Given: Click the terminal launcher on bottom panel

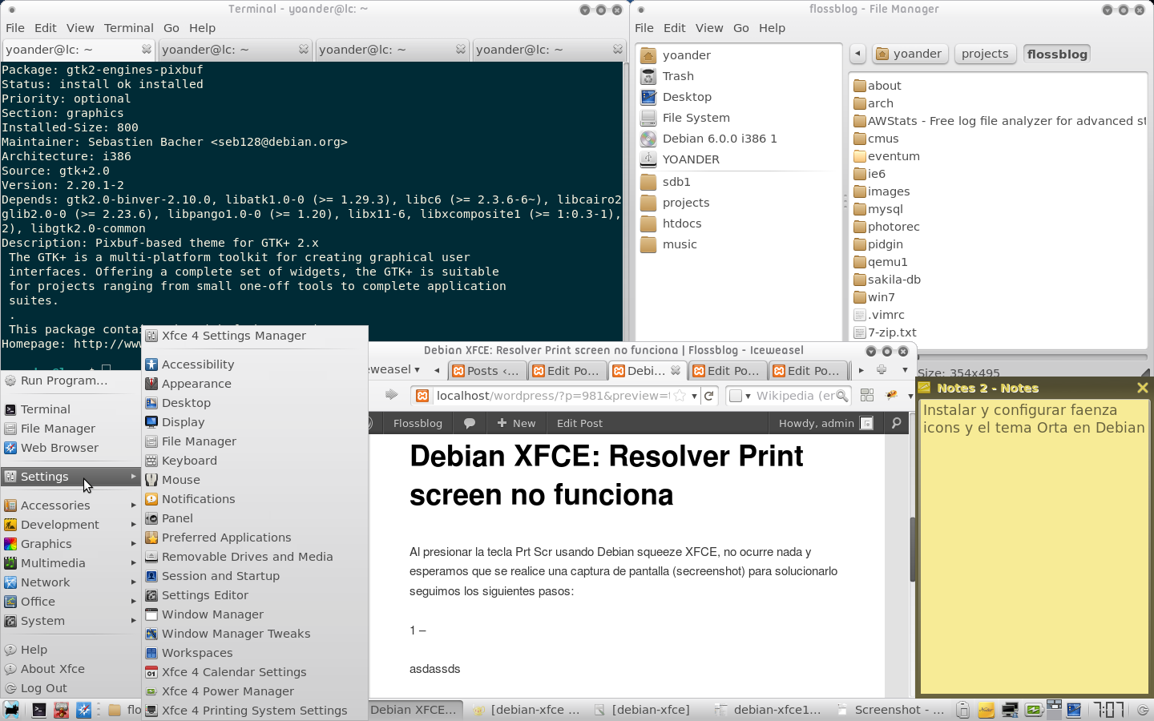Looking at the screenshot, I should 38,710.
